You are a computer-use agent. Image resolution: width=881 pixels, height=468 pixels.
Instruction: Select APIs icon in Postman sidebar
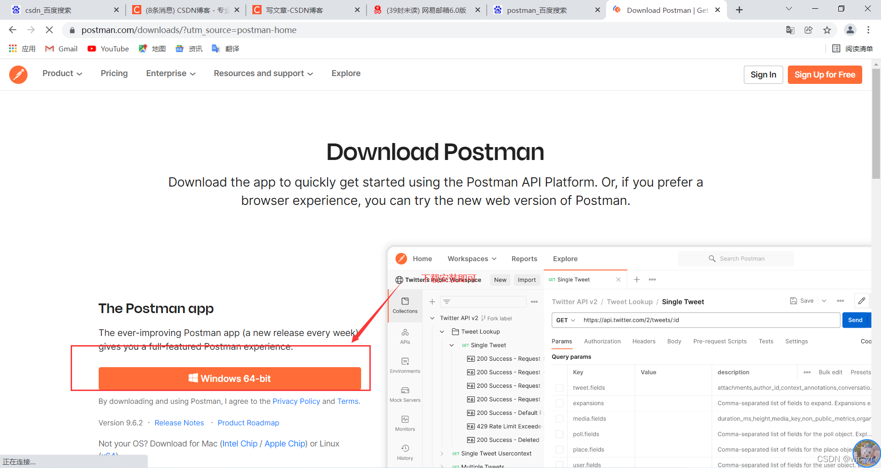coord(405,336)
